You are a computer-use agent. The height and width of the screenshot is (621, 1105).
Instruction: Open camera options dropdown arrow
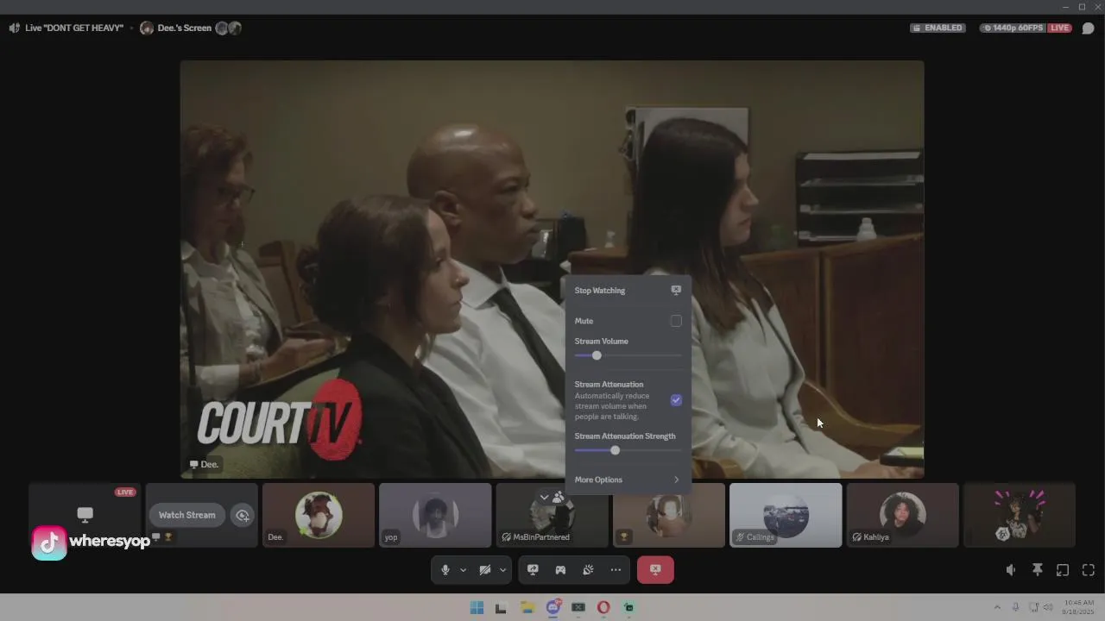502,570
